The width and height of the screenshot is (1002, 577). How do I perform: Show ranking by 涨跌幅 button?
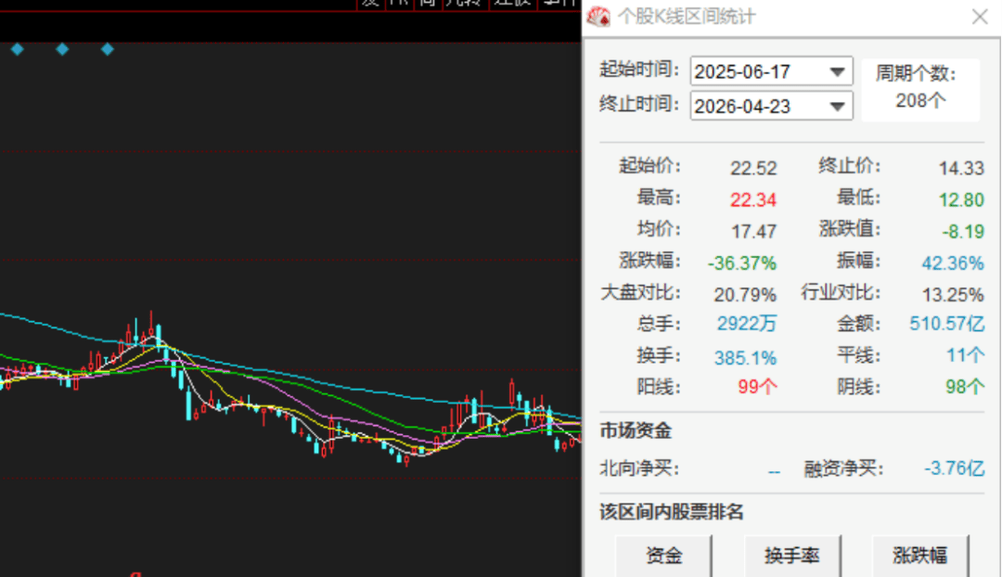click(919, 556)
